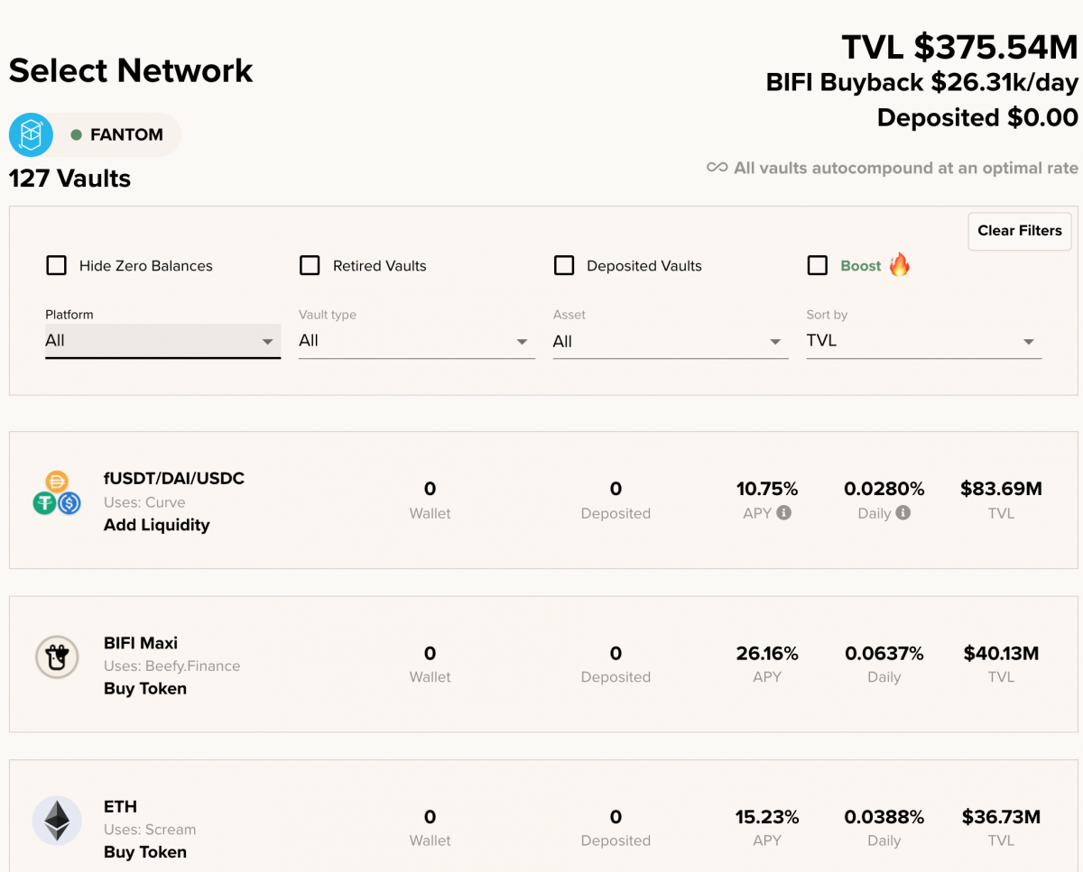1083x872 pixels.
Task: Click the fUSDT/DAI/USDC token trio icon
Action: [x=57, y=493]
